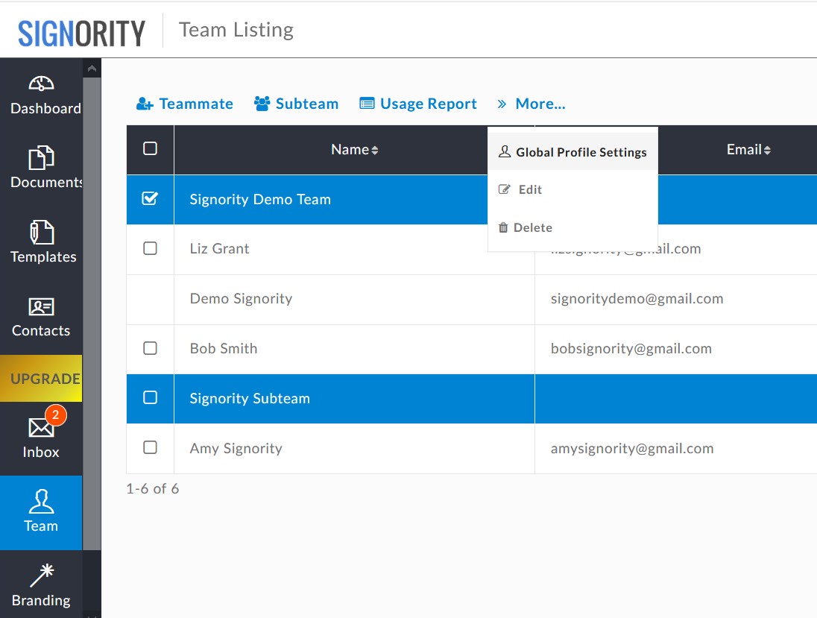Open the Documents icon in sidebar
Viewport: 817px width, 618px height.
coord(41,157)
